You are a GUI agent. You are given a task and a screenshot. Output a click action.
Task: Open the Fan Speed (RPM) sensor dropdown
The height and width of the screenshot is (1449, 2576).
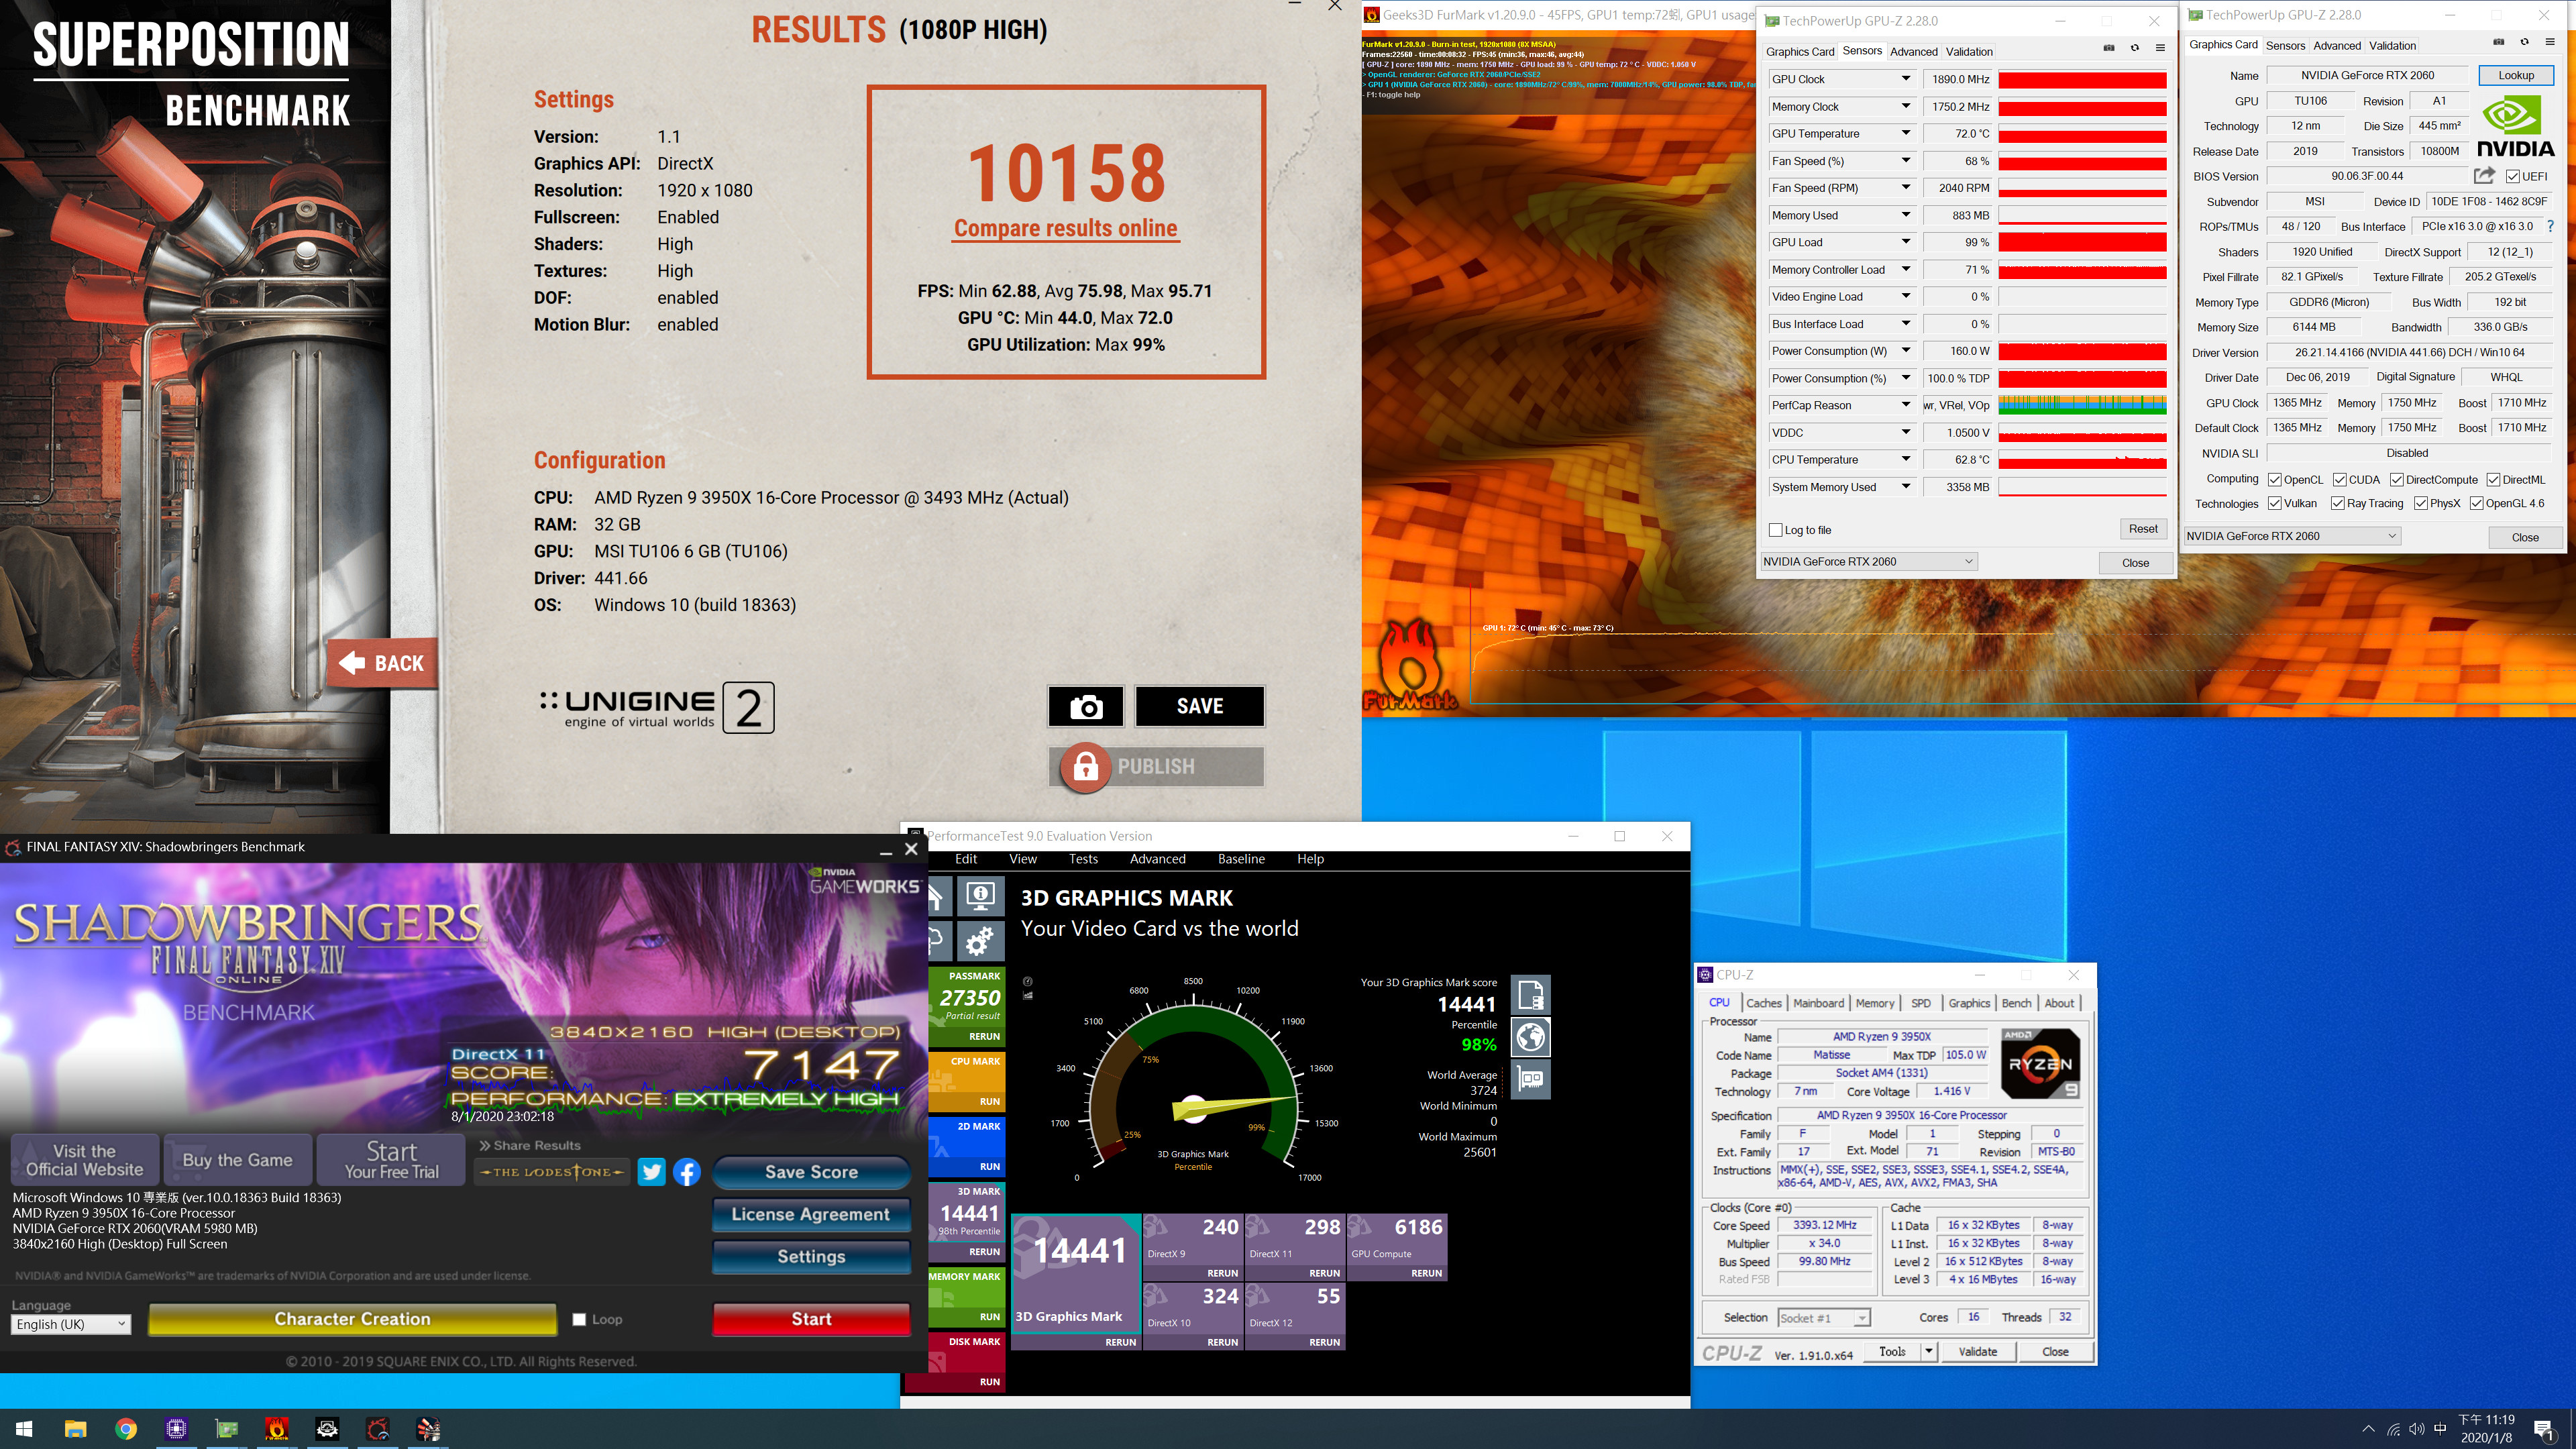coord(1905,188)
